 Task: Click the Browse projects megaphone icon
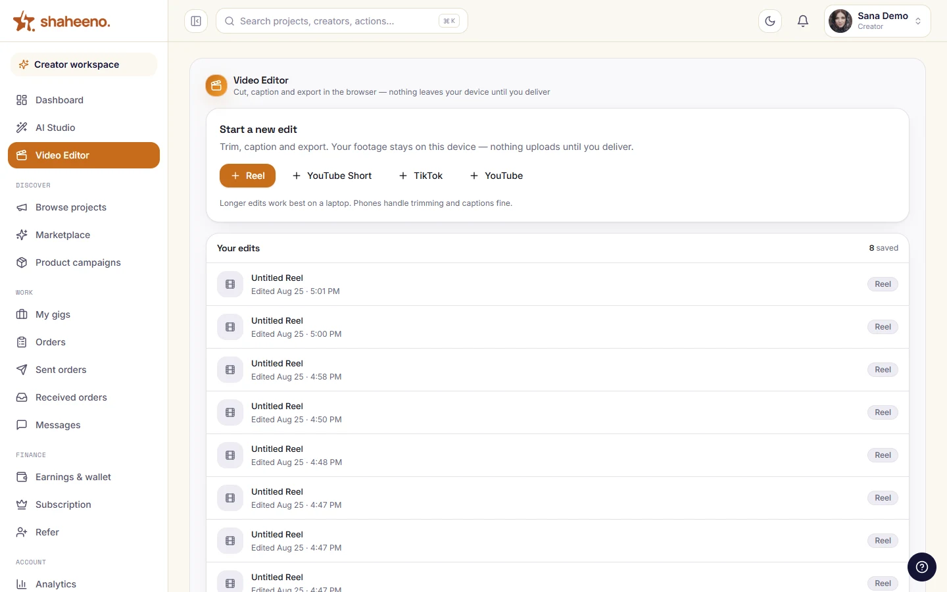tap(22, 207)
